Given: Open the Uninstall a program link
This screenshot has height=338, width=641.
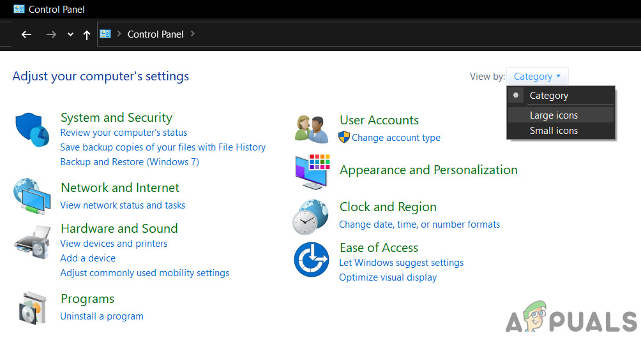Looking at the screenshot, I should coord(102,316).
